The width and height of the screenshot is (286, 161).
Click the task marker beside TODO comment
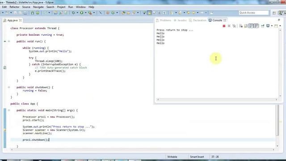pyautogui.click(x=5, y=68)
